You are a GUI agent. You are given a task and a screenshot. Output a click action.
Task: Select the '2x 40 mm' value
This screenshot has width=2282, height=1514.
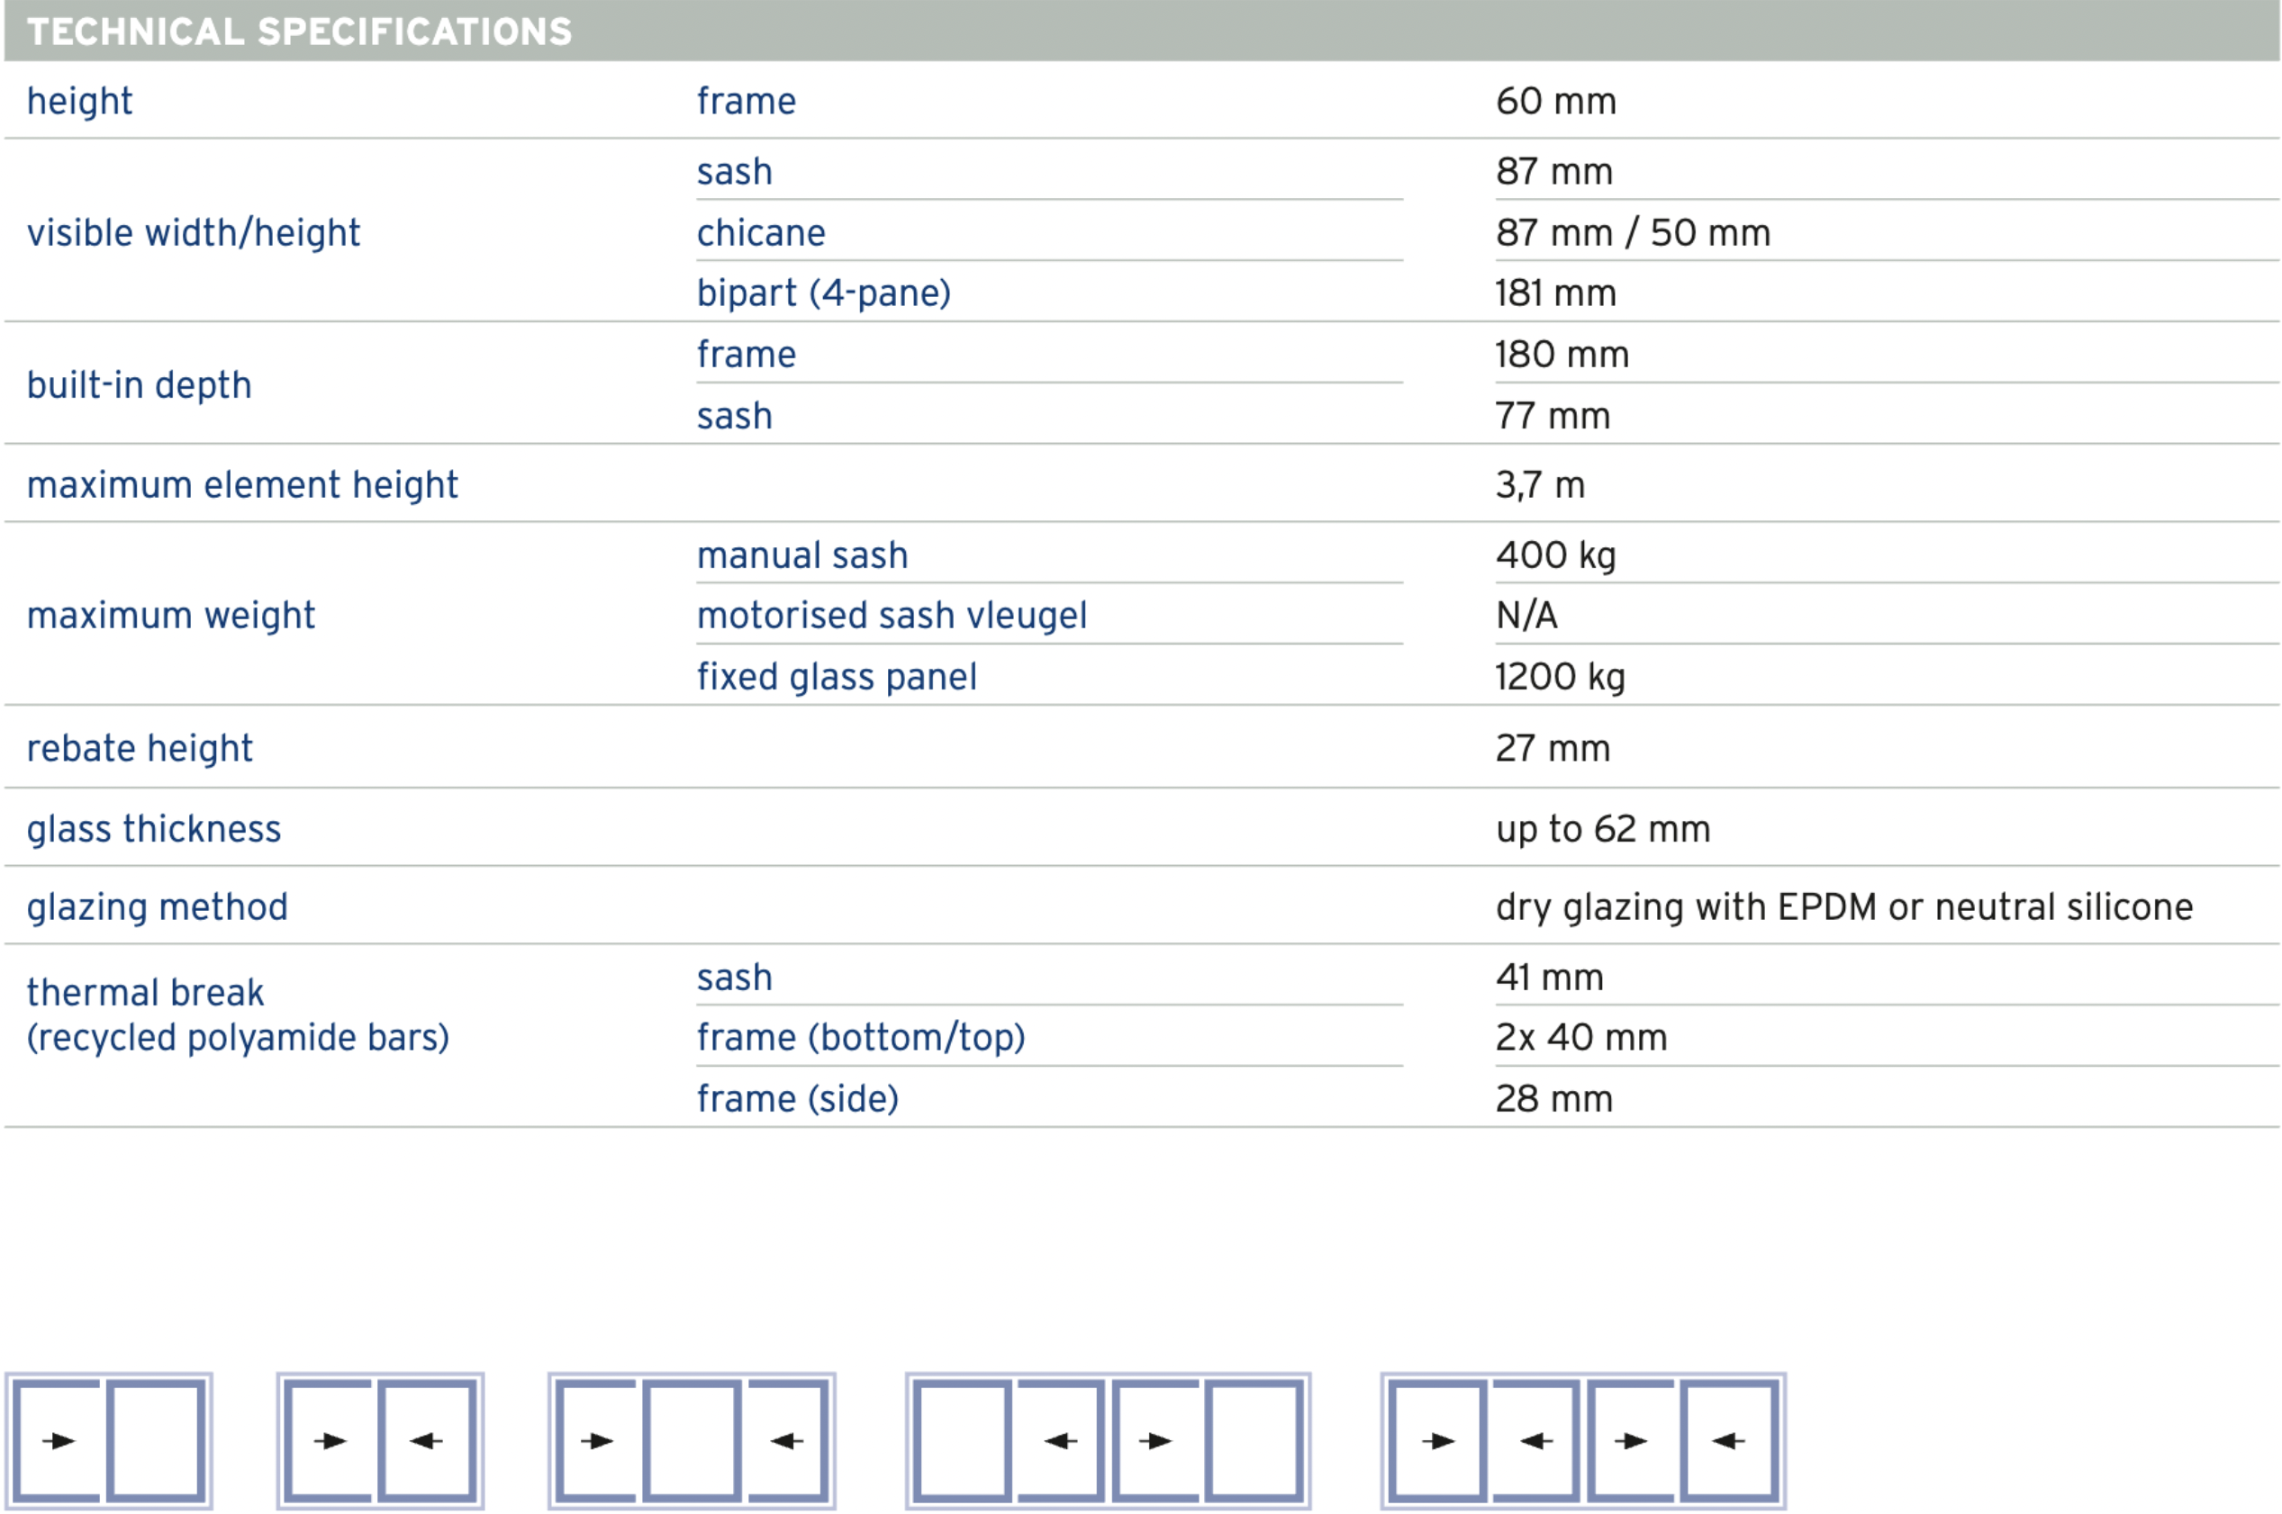pyautogui.click(x=1580, y=1038)
